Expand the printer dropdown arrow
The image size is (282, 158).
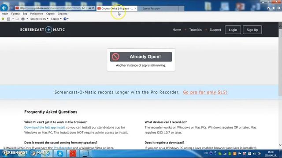click(x=27, y=19)
